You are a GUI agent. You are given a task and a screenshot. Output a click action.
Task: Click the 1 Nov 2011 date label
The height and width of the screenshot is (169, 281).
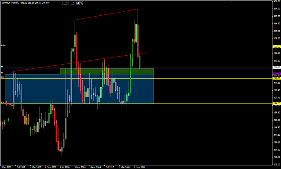pyautogui.click(x=140, y=167)
